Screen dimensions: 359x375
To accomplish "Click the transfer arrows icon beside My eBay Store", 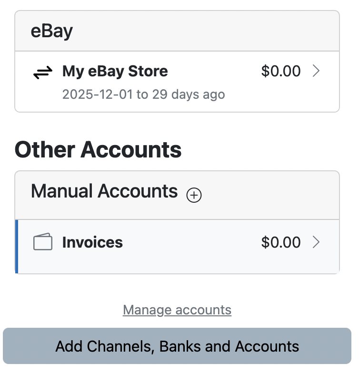I will tap(43, 72).
